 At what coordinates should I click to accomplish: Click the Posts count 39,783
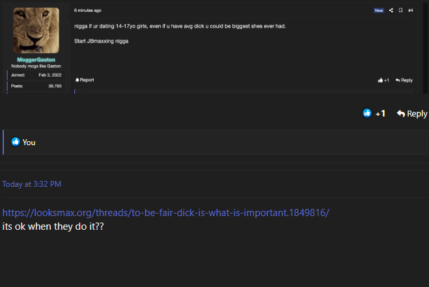[55, 86]
